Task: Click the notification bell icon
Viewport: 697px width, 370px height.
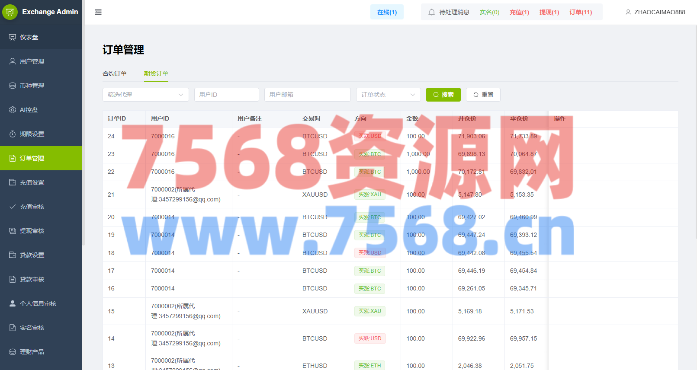Action: coord(431,12)
